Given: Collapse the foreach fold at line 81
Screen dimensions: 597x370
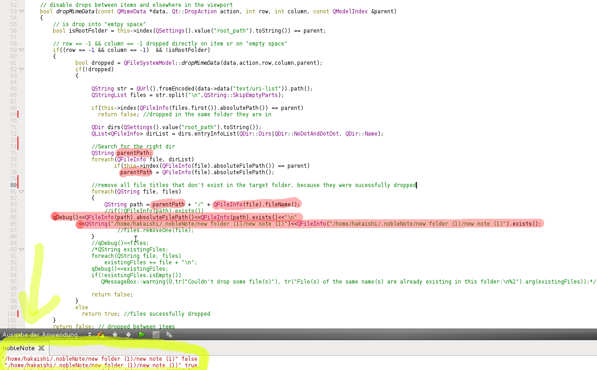Looking at the screenshot, I should tap(21, 192).
